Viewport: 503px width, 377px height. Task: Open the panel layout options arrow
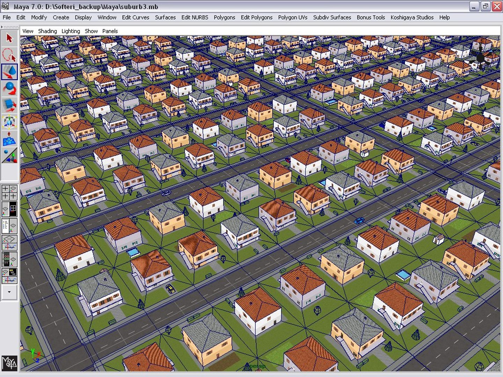point(9,292)
